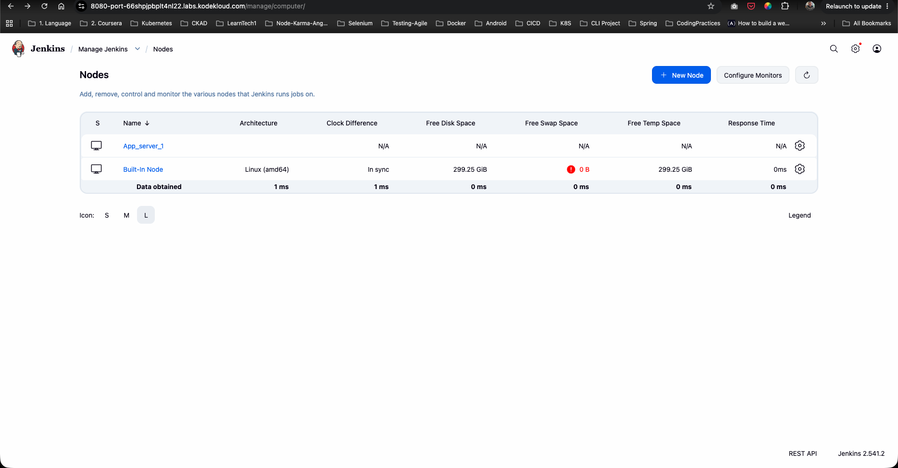Click the Nodes breadcrumb
Screen dimensions: 898x468
click(163, 49)
